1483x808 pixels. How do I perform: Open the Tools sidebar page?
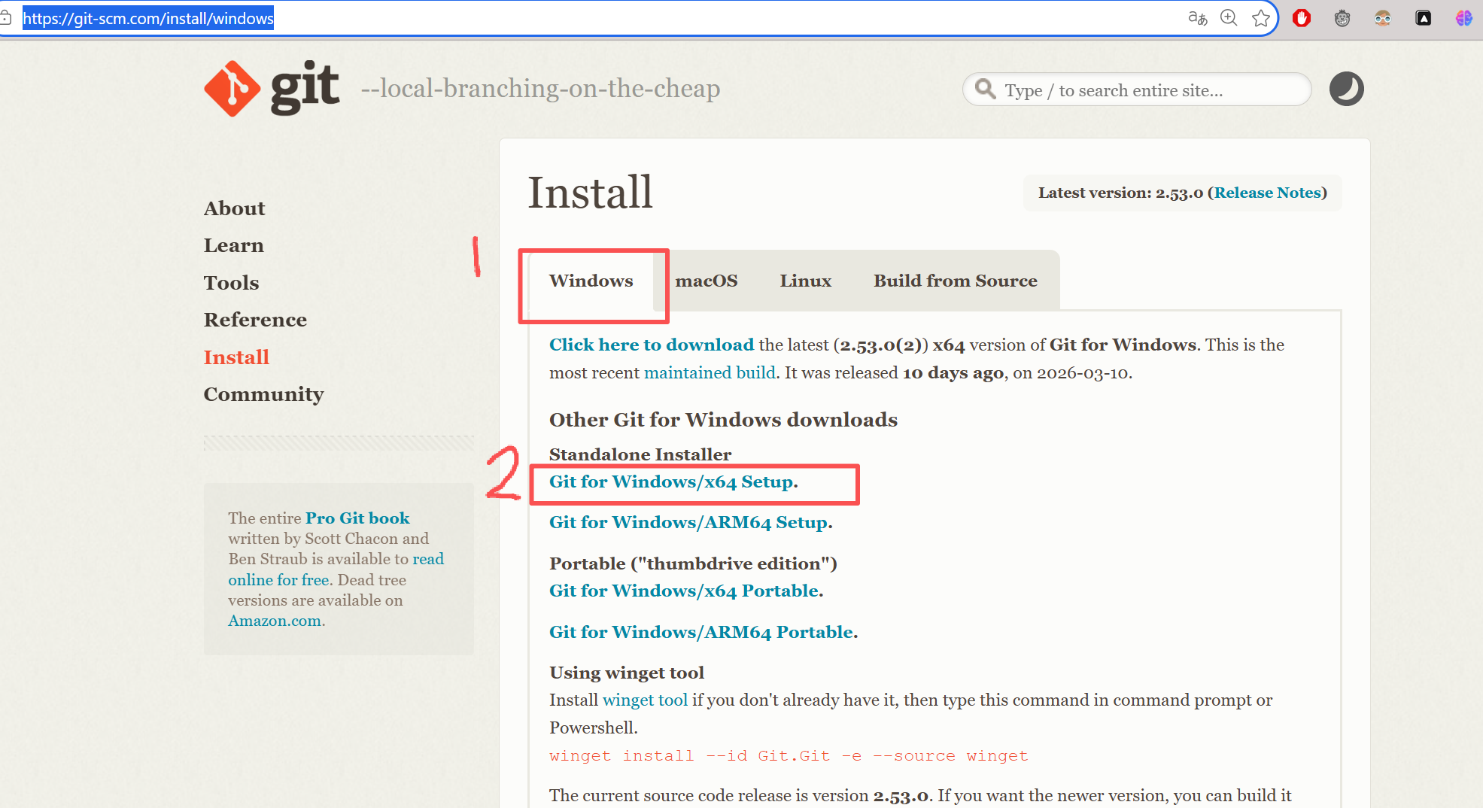pyautogui.click(x=232, y=283)
